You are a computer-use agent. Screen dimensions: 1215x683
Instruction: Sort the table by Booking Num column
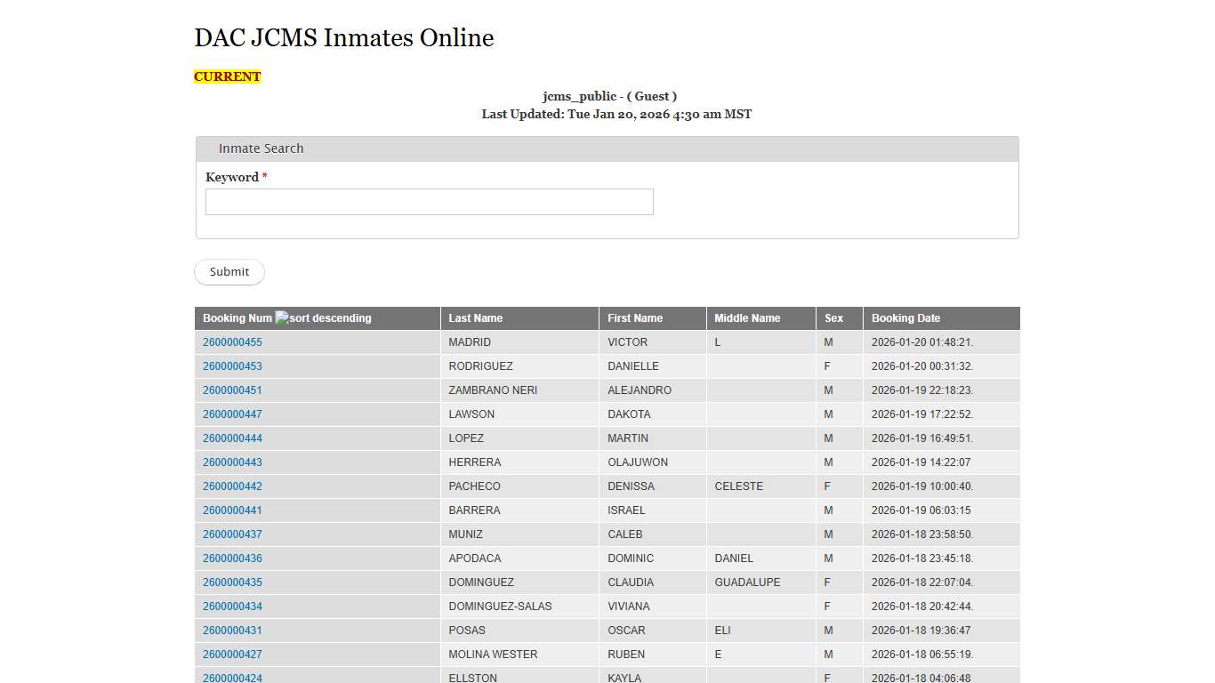[x=237, y=317]
